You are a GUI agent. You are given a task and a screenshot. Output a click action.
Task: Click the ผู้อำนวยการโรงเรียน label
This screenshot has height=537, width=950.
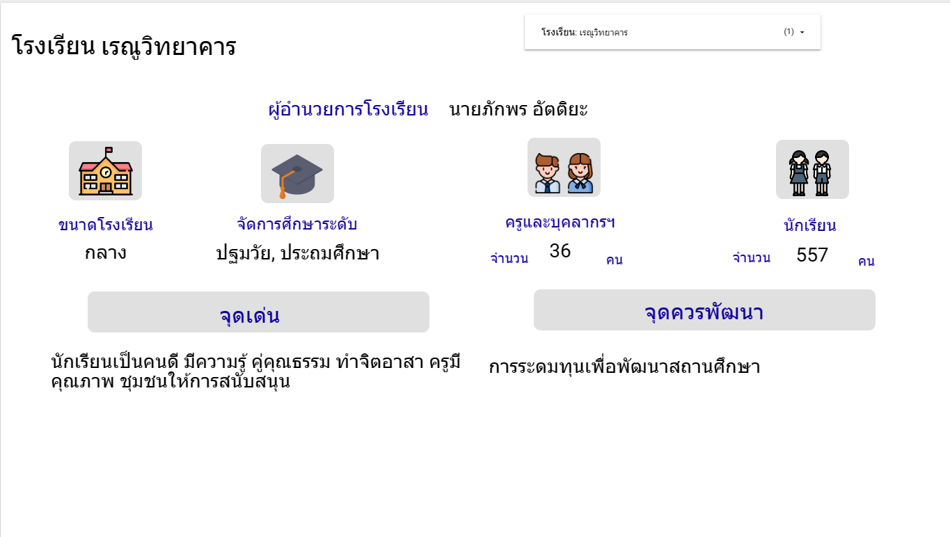point(348,109)
